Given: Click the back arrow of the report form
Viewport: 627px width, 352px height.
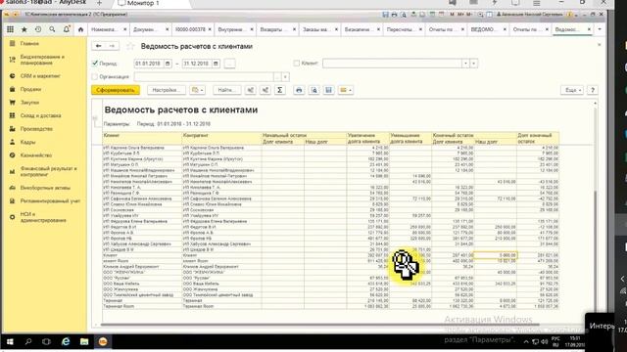Looking at the screenshot, I should [98, 46].
